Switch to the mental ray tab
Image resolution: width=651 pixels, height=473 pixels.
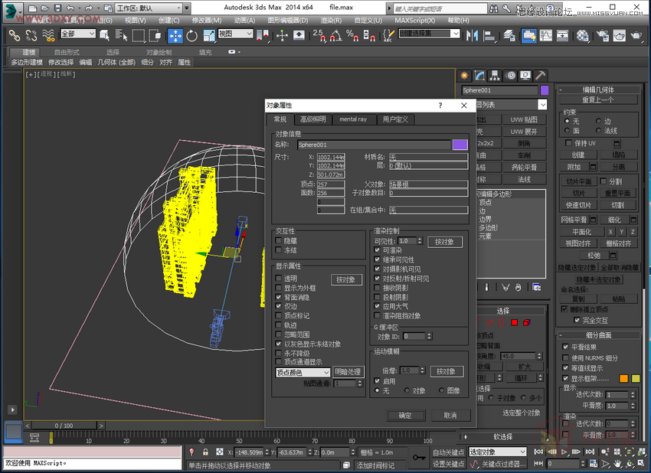point(353,119)
